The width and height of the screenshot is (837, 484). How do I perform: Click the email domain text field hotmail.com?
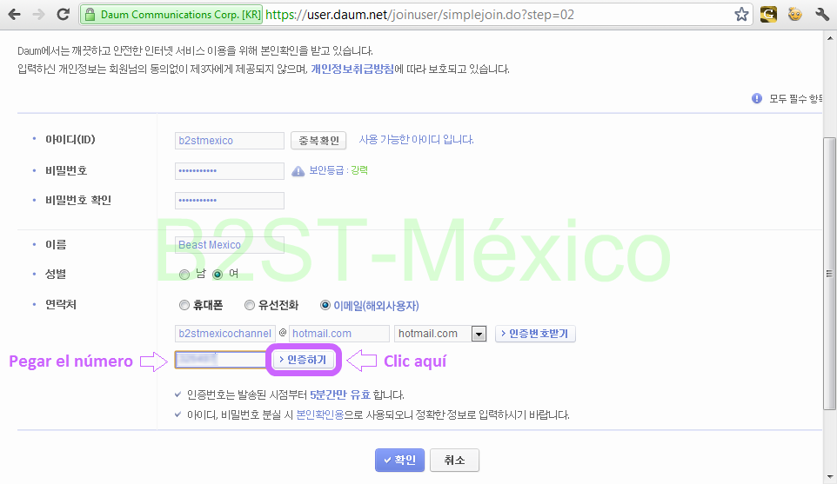coord(339,334)
